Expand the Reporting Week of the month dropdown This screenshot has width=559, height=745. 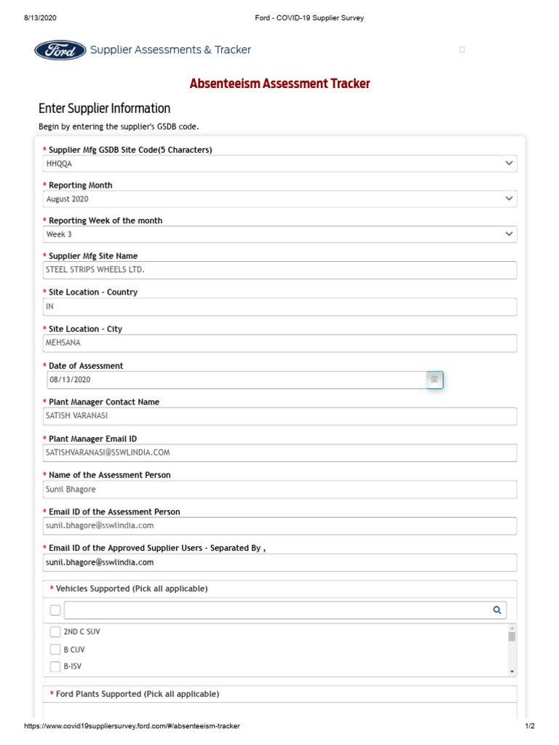click(x=509, y=234)
